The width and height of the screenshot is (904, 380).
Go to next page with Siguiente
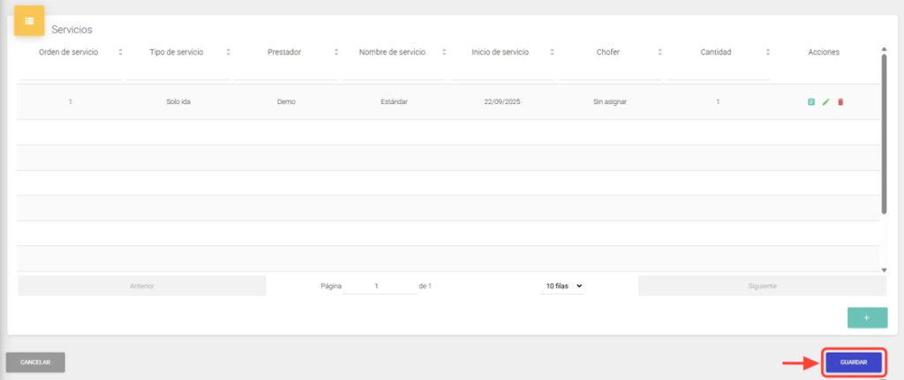click(762, 287)
